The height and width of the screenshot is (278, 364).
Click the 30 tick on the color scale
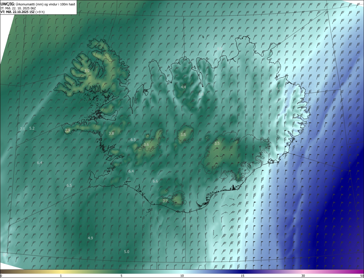click(x=303, y=276)
